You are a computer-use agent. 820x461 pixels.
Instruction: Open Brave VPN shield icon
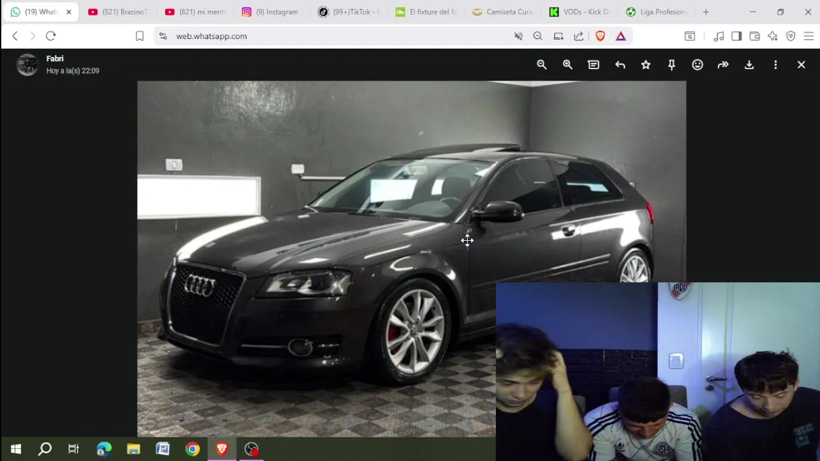[791, 36]
